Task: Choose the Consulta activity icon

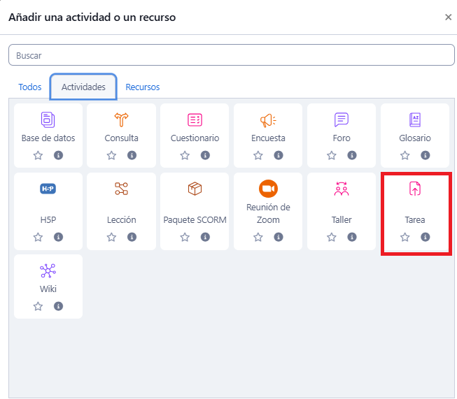Action: click(x=122, y=119)
